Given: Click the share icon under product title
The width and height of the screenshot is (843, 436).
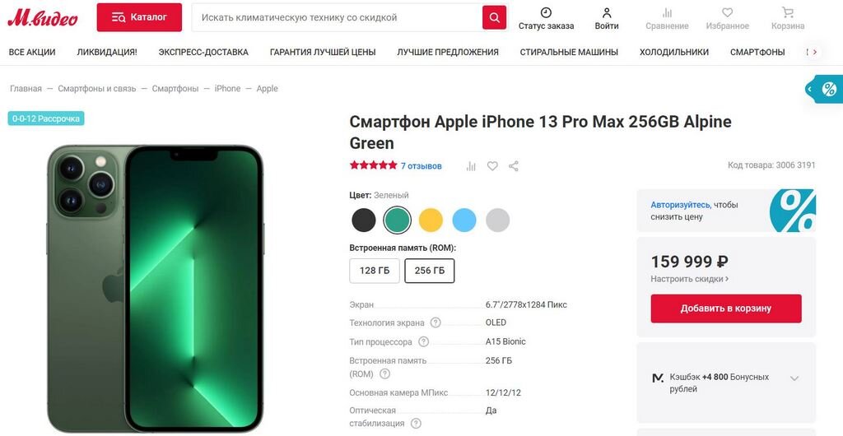Looking at the screenshot, I should pyautogui.click(x=514, y=166).
